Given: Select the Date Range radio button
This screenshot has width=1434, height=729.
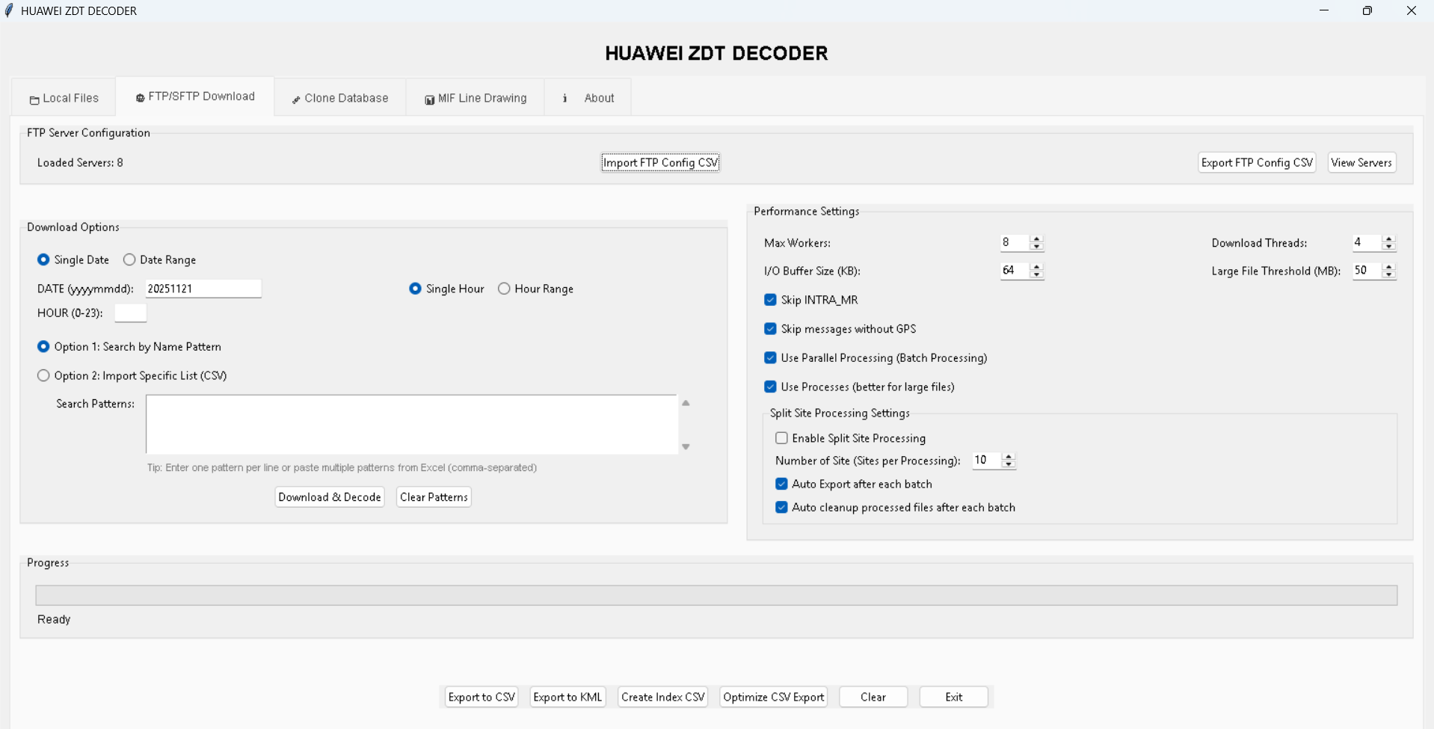Looking at the screenshot, I should (130, 259).
